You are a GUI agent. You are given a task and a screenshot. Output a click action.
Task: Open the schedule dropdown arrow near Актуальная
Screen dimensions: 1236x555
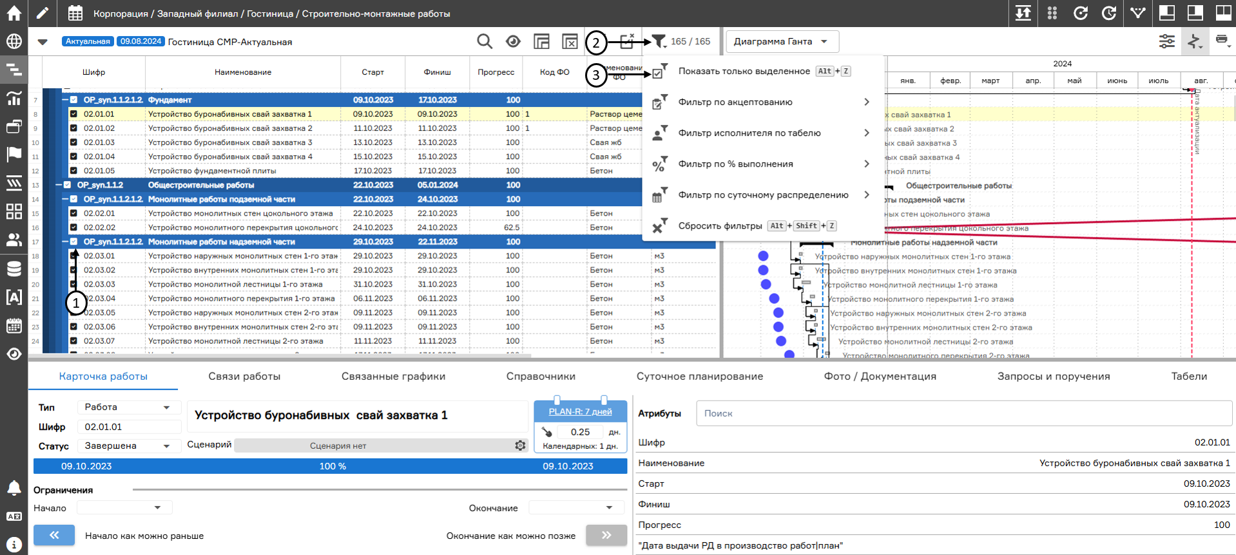pyautogui.click(x=43, y=42)
